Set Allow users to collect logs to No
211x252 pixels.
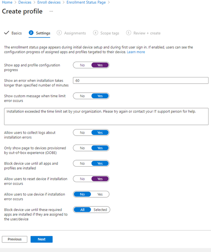click(82, 132)
